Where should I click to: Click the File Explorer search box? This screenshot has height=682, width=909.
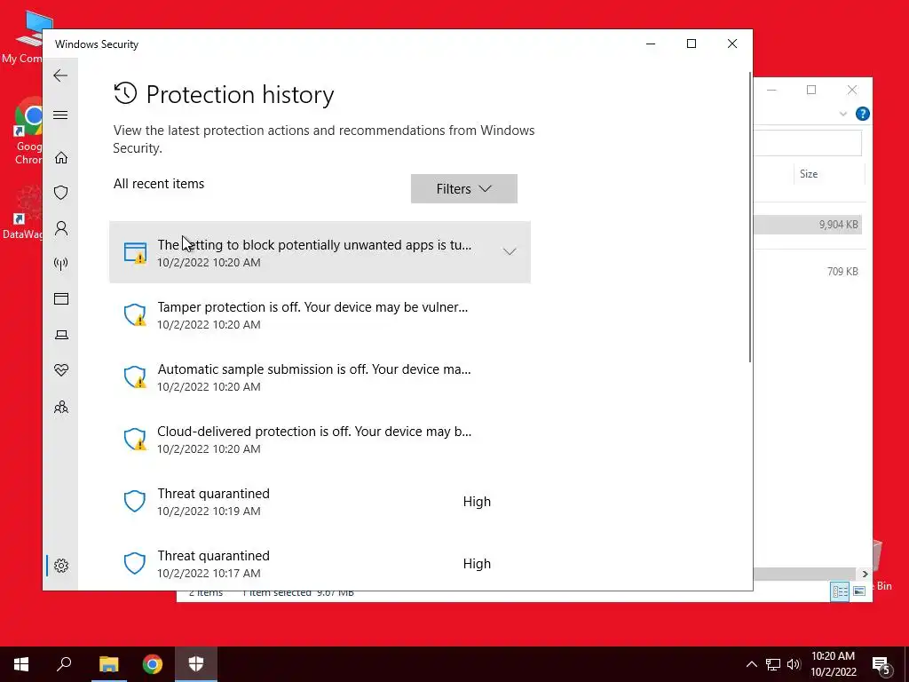808,143
